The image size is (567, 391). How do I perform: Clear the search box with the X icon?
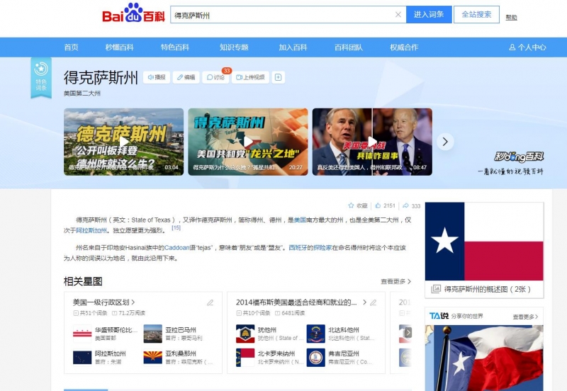(x=398, y=14)
